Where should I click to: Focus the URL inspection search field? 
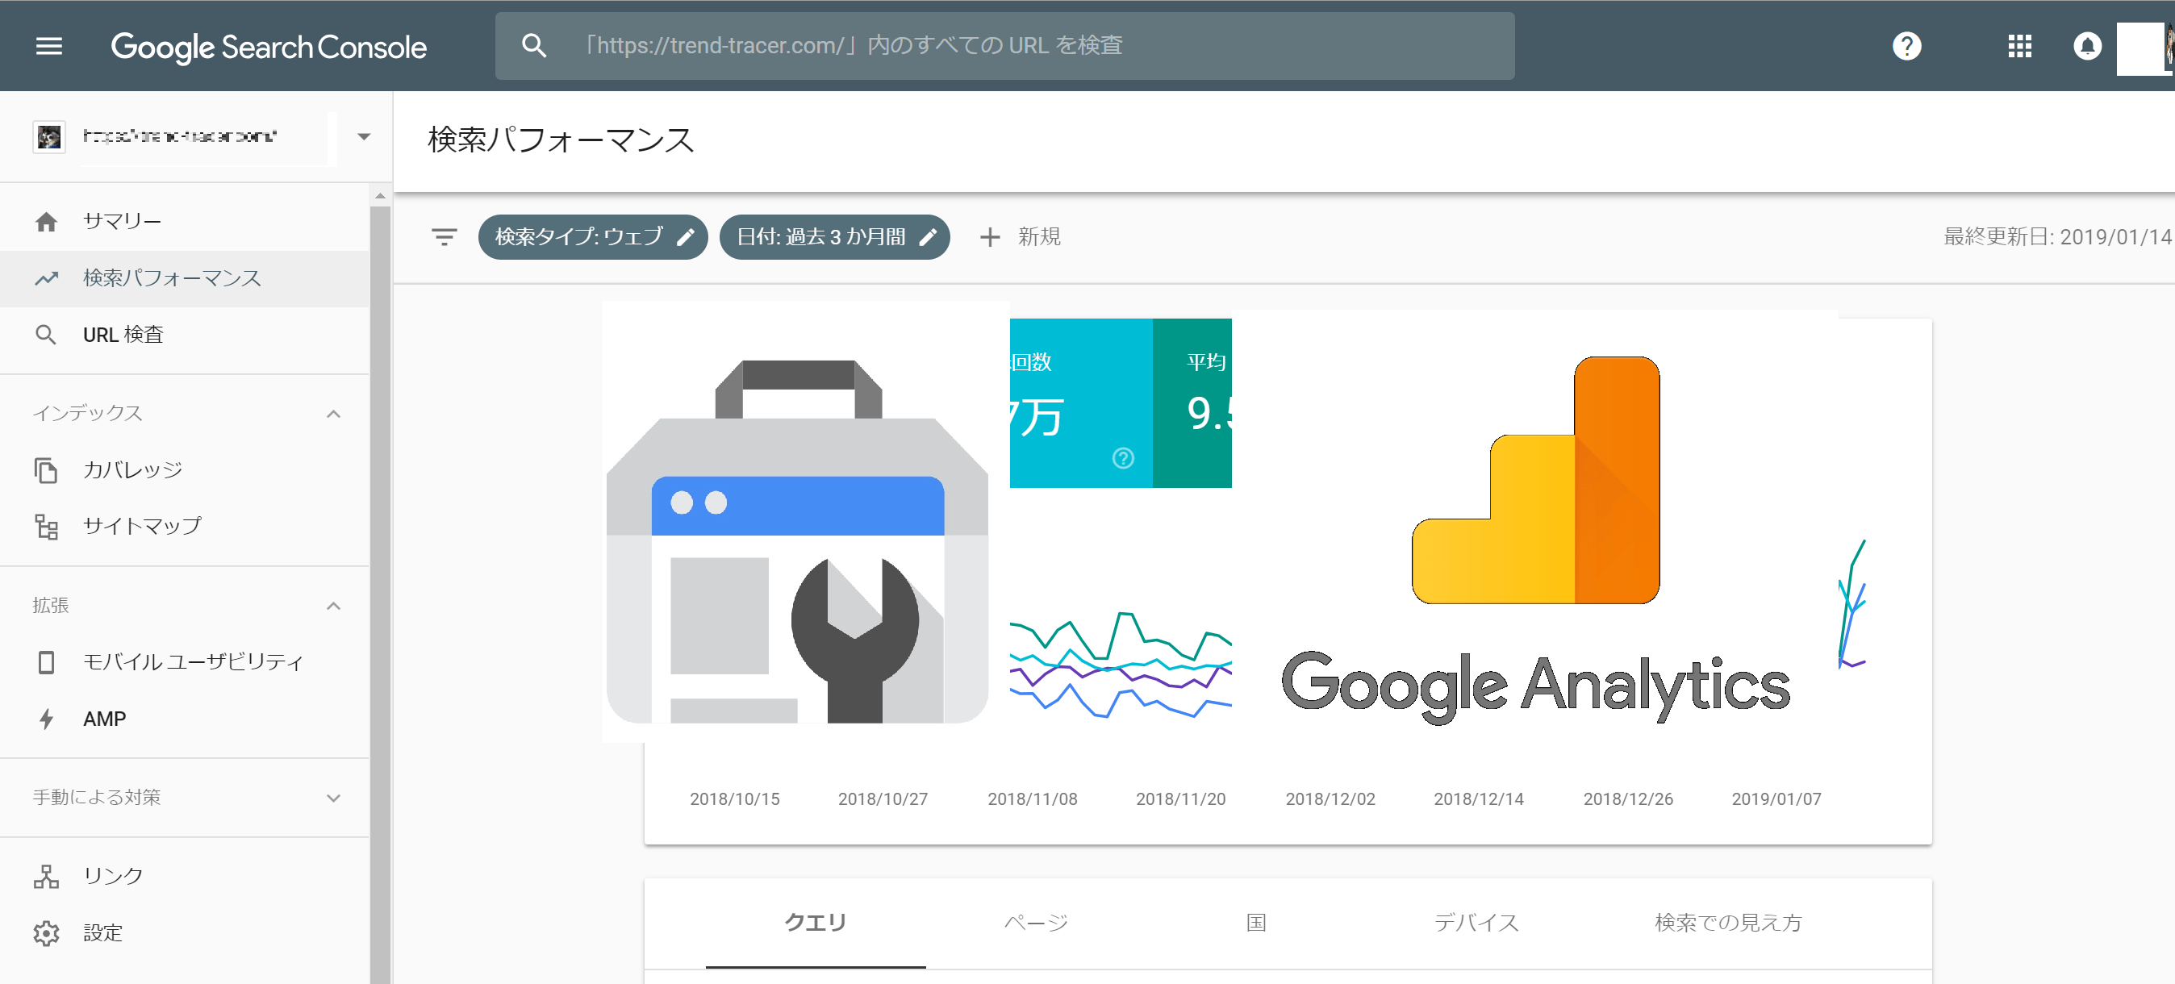tap(1004, 46)
